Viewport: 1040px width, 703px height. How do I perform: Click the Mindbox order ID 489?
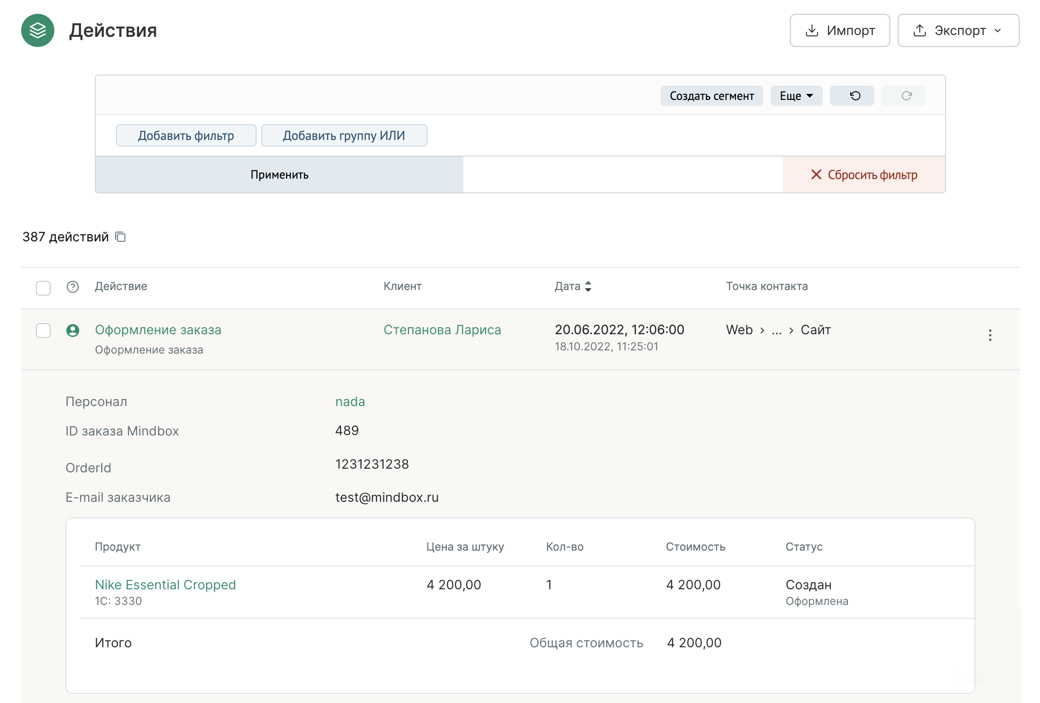[347, 430]
